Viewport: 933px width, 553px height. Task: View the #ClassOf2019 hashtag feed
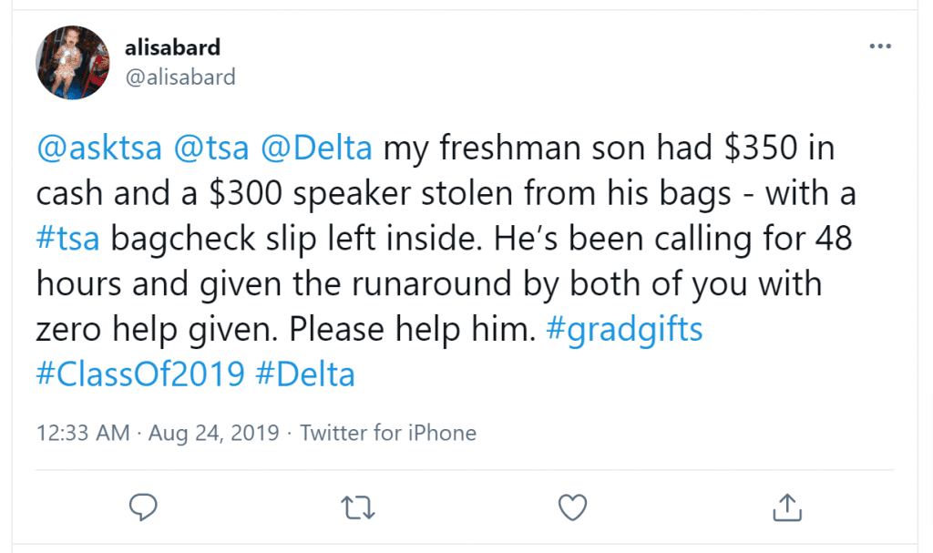tap(140, 374)
